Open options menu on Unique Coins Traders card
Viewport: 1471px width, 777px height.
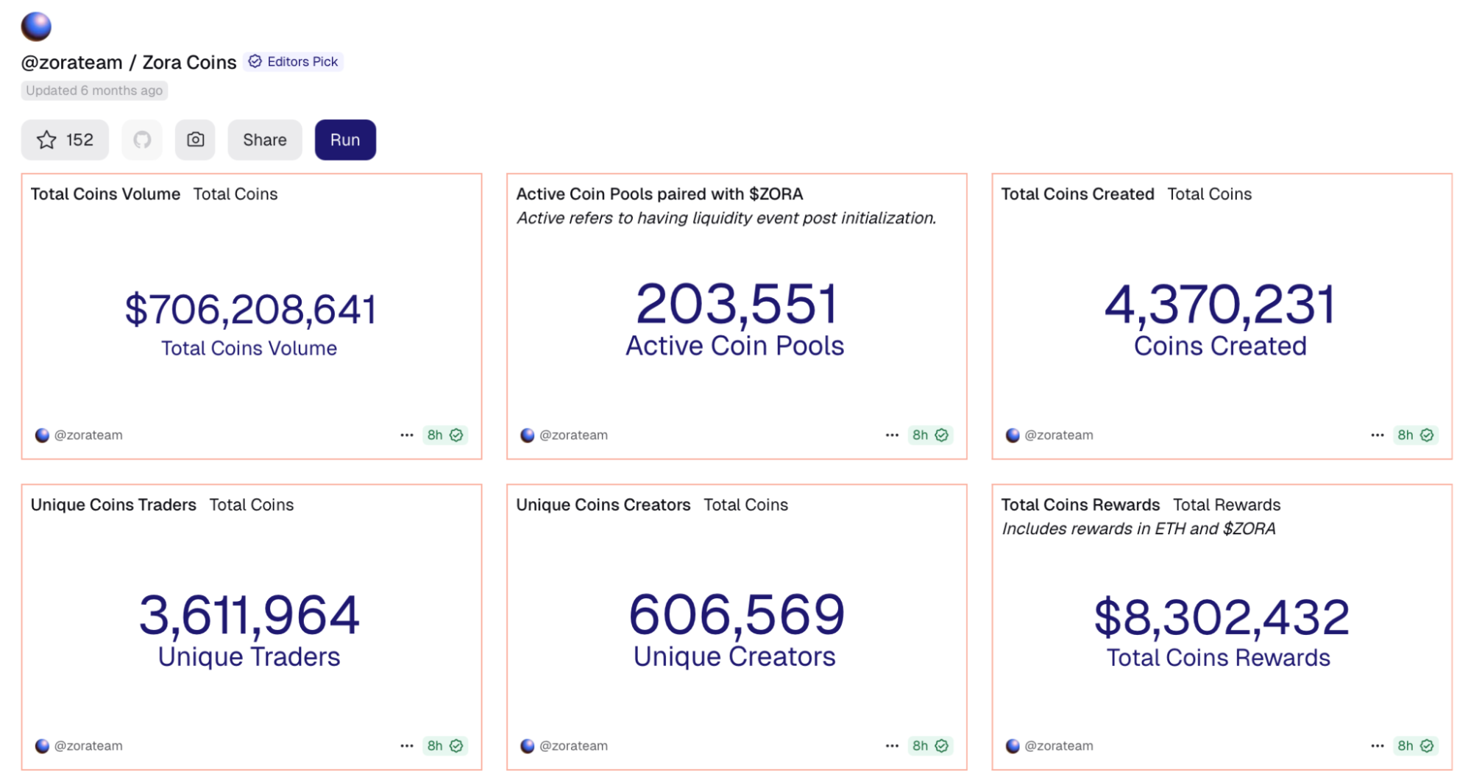pos(407,745)
